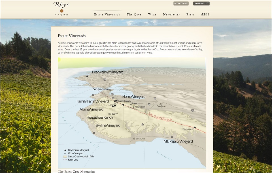Select the Home Vineyard map label
The height and width of the screenshot is (173, 272).
134,97
